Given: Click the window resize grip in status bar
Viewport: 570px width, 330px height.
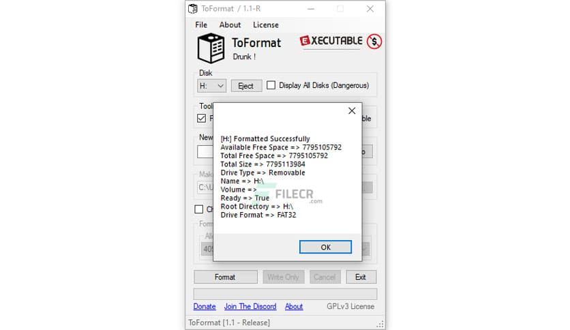Looking at the screenshot, I should 380,324.
